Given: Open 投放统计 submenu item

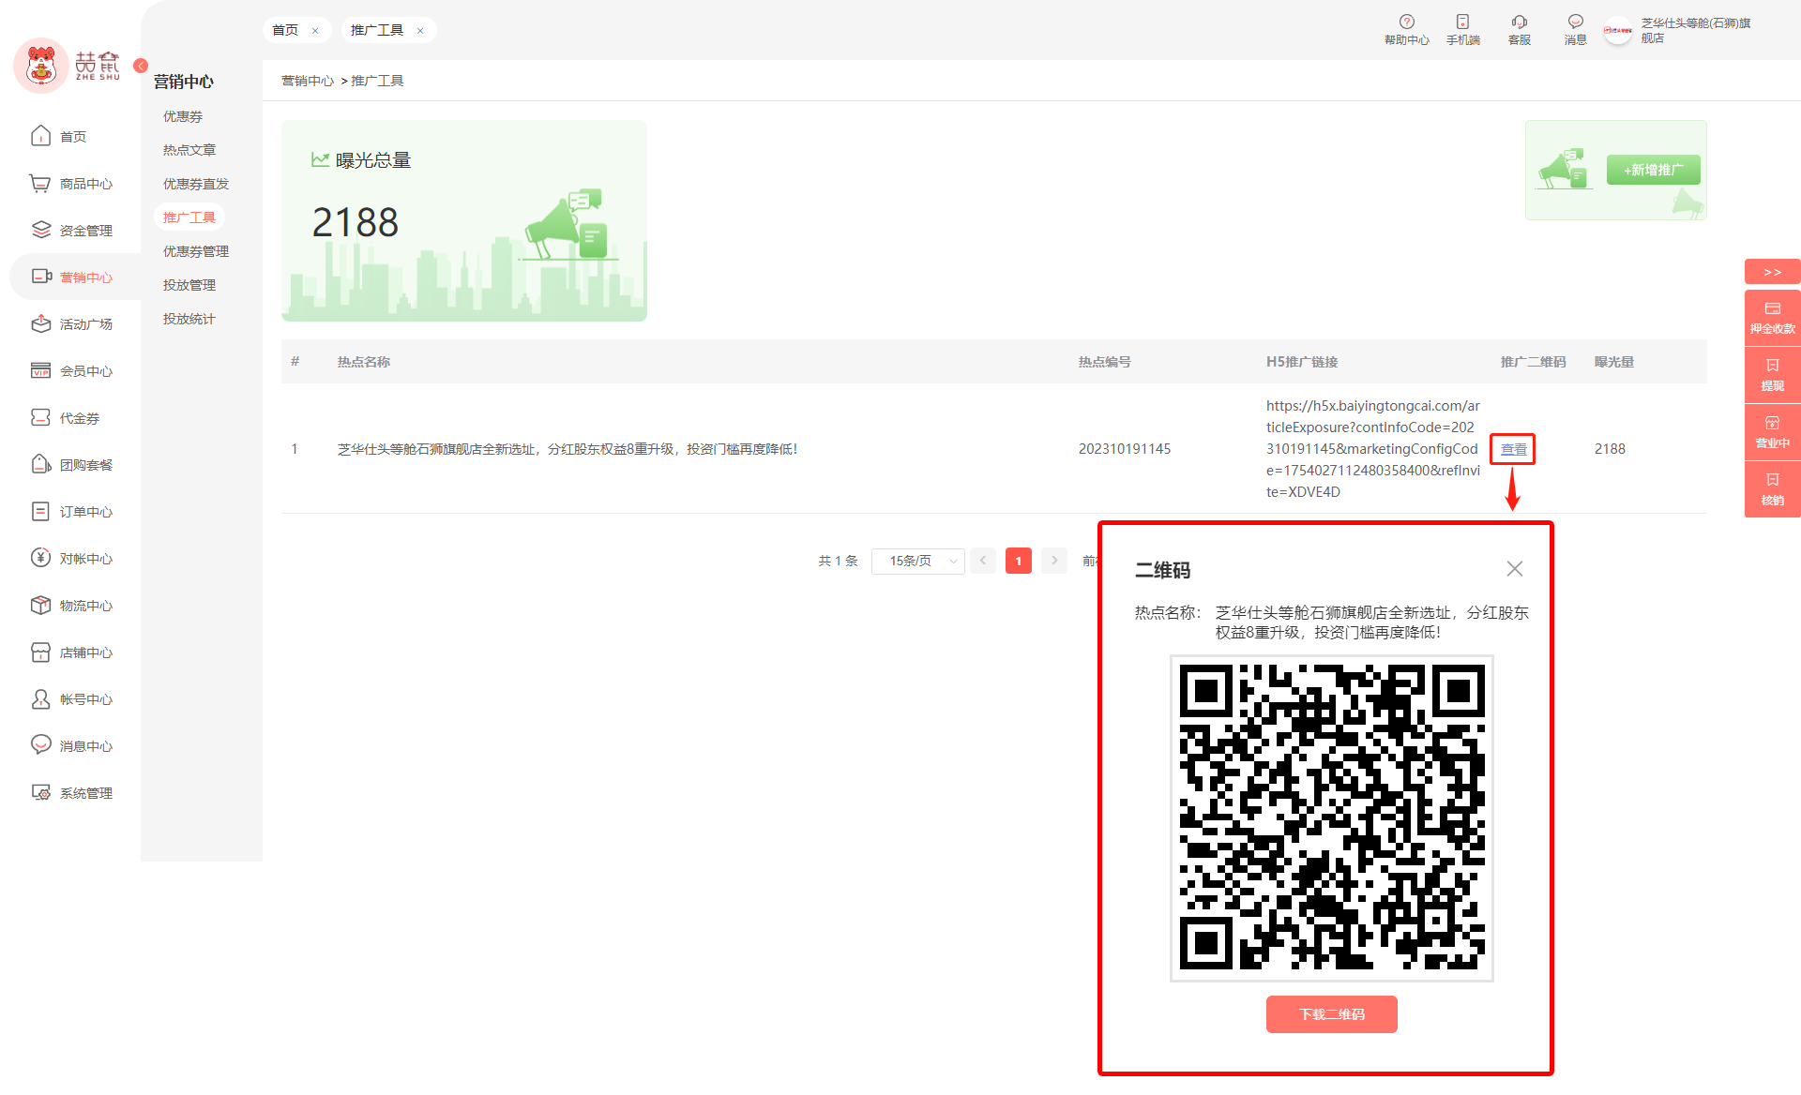Looking at the screenshot, I should click(x=189, y=319).
